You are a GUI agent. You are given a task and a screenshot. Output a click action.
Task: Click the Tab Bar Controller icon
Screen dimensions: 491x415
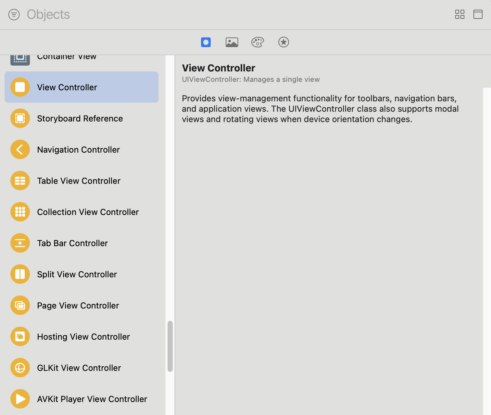pyautogui.click(x=20, y=243)
